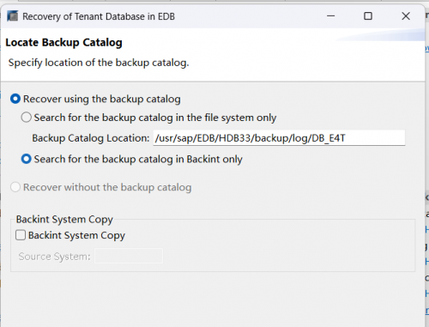Minimize the Recovery of Tenant Database window
The width and height of the screenshot is (429, 327).
(x=331, y=16)
